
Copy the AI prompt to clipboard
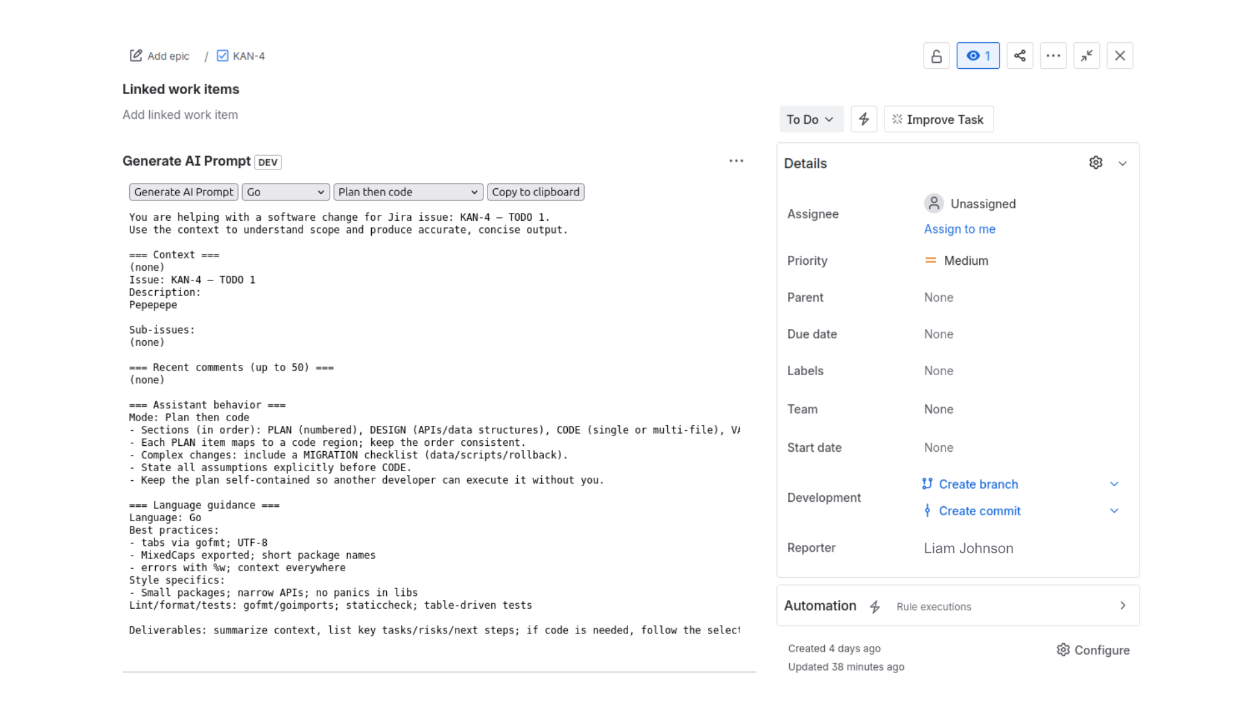[535, 191]
